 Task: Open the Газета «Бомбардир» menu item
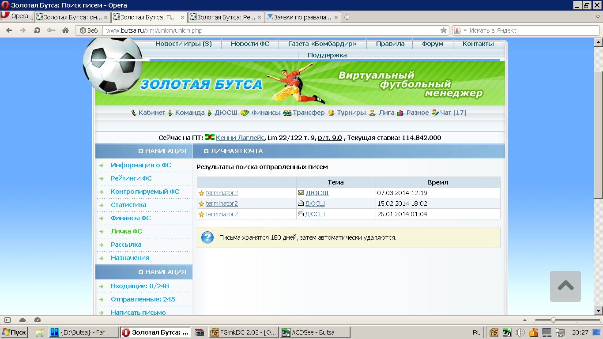click(x=322, y=44)
